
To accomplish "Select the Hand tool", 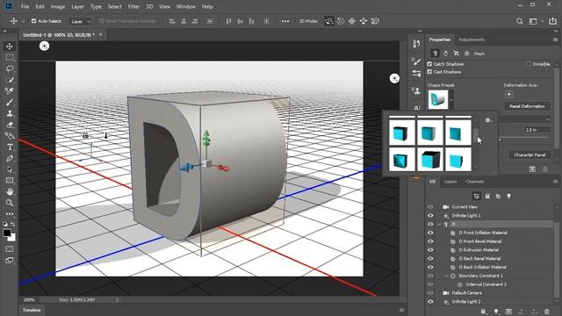I will click(10, 191).
